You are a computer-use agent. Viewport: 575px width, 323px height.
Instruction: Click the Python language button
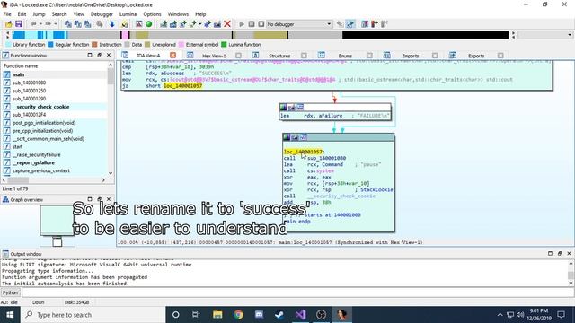[x=10, y=292]
